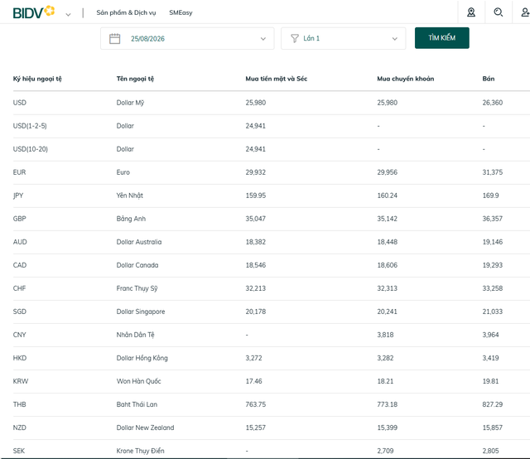
Task: Click the CNY sell rate 3,964
Action: point(490,335)
